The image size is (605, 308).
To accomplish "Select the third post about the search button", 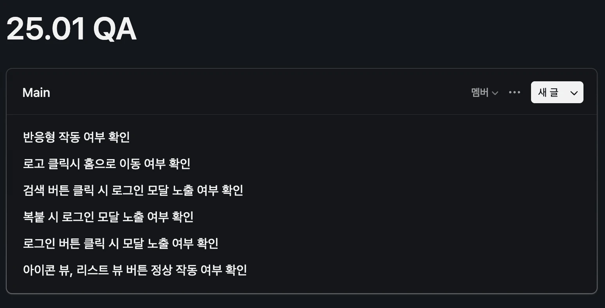I will tap(133, 190).
